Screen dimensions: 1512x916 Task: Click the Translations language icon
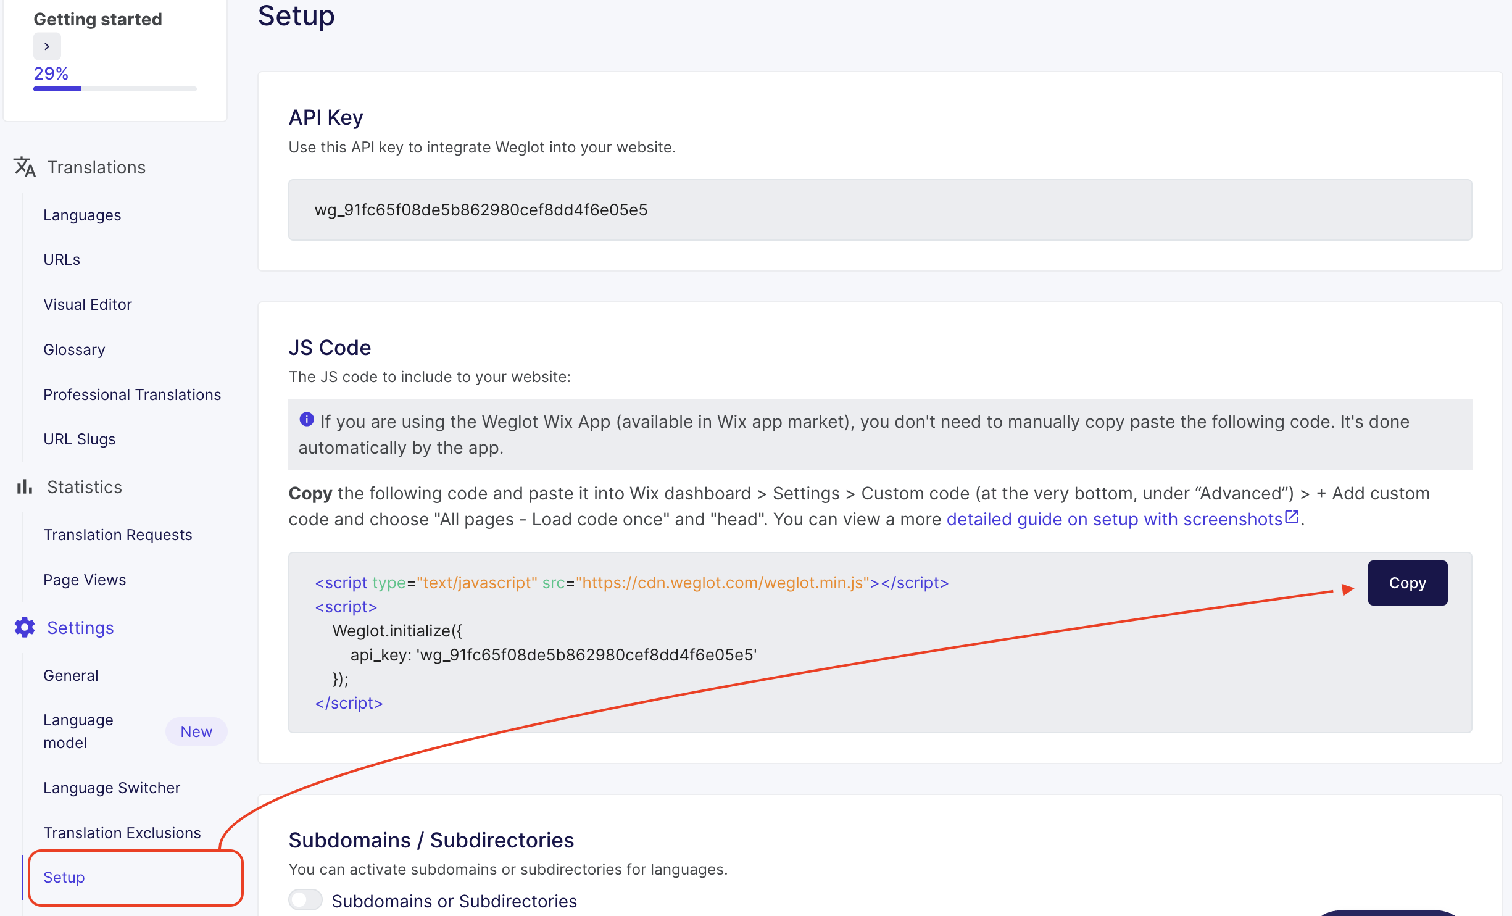click(25, 167)
